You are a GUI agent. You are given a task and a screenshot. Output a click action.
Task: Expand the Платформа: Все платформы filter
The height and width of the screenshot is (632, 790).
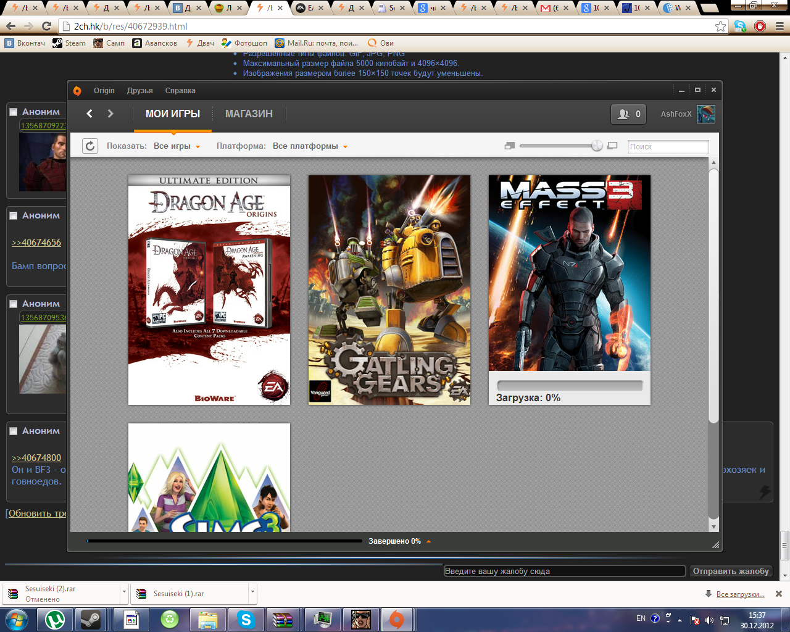click(x=310, y=146)
